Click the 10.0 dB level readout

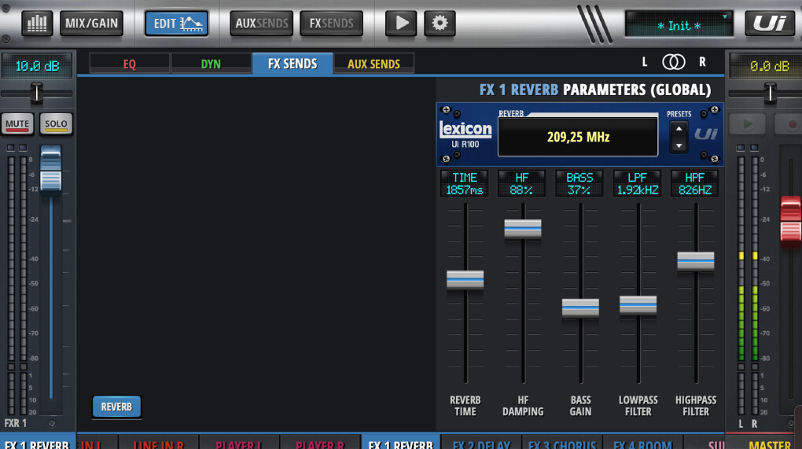(x=37, y=66)
